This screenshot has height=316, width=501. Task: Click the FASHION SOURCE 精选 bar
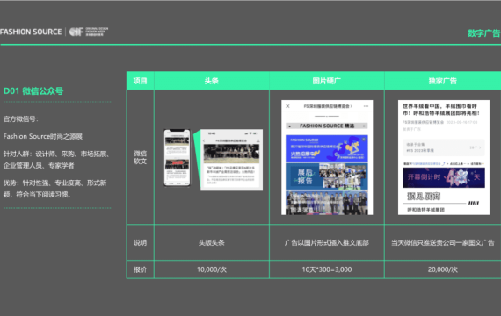pyautogui.click(x=327, y=126)
